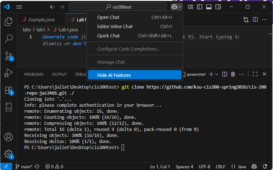The image size is (273, 170).
Task: Choose Open Chat menu entry
Action: (x=135, y=17)
